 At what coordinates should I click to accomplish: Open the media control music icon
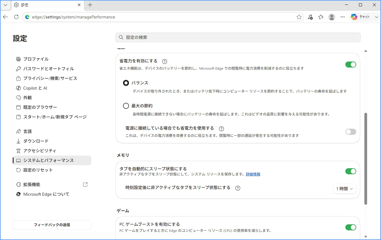click(x=310, y=17)
